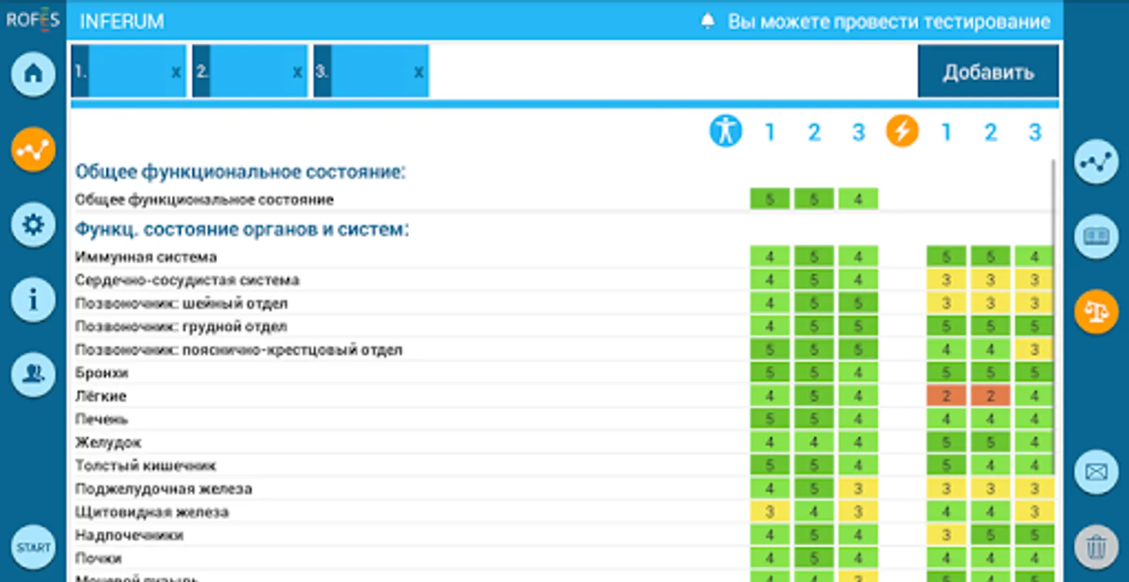Open the email envelope icon
The width and height of the screenshot is (1129, 582).
1096,472
